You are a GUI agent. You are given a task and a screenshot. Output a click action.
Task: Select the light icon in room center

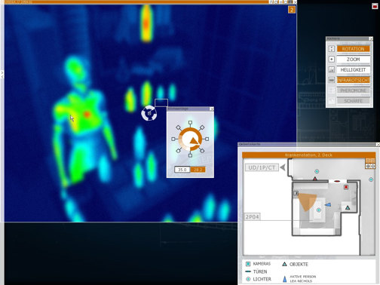[319, 210]
